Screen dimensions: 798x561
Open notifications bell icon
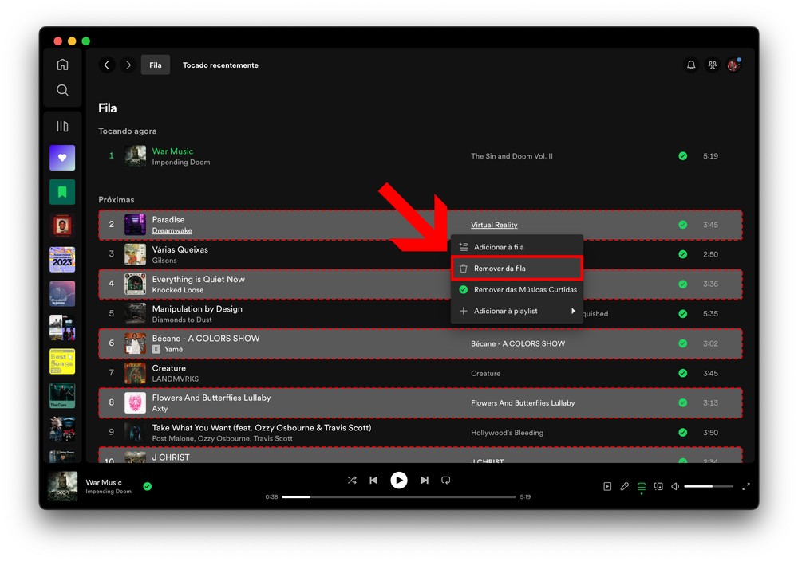coord(691,65)
